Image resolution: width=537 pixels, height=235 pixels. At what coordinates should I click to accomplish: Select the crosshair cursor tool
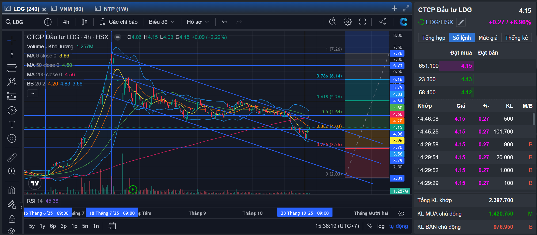pyautogui.click(x=12, y=40)
